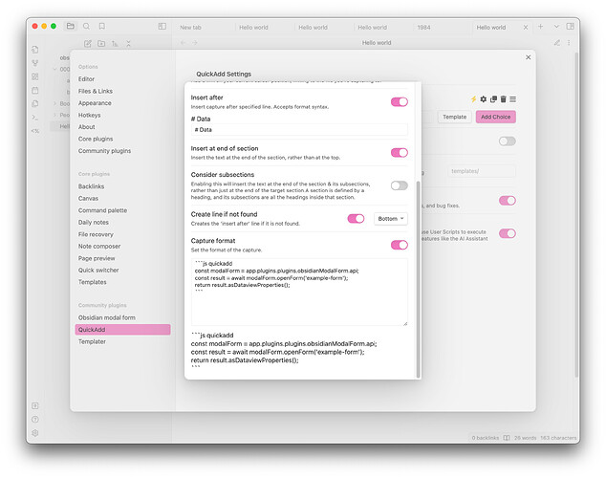Turn off the Capture format toggle
The height and width of the screenshot is (478, 606).
(x=400, y=245)
